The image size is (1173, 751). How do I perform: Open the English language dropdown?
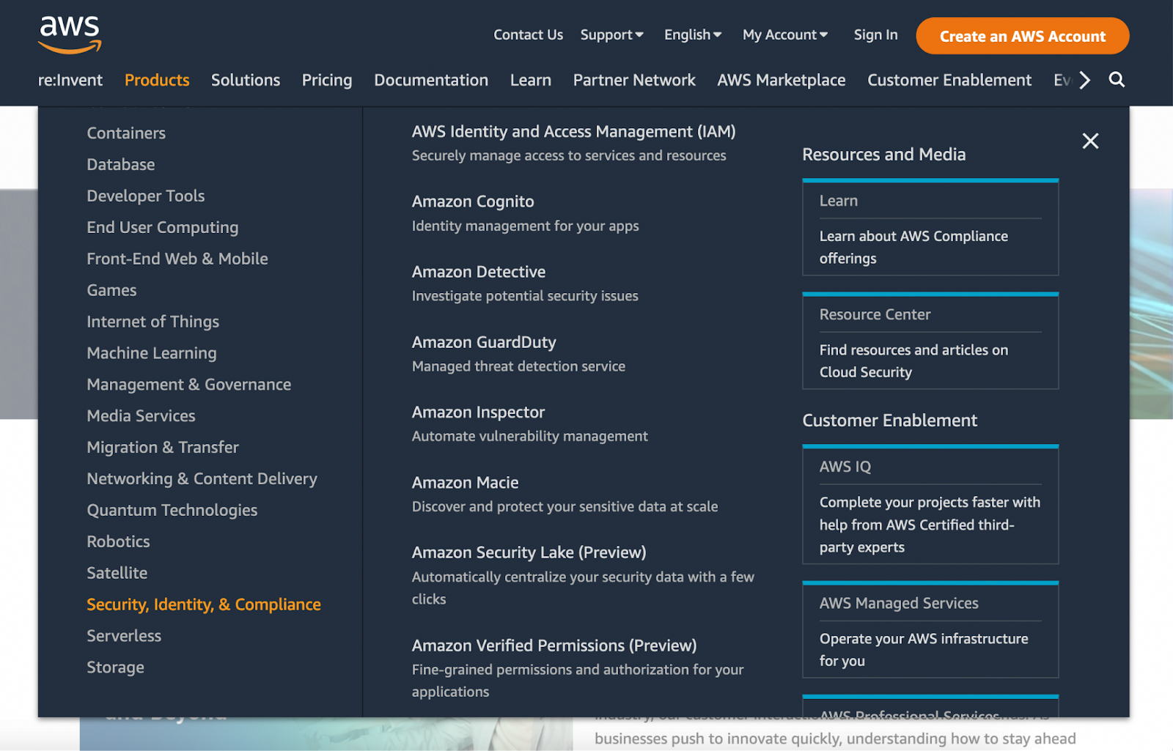[x=693, y=34]
